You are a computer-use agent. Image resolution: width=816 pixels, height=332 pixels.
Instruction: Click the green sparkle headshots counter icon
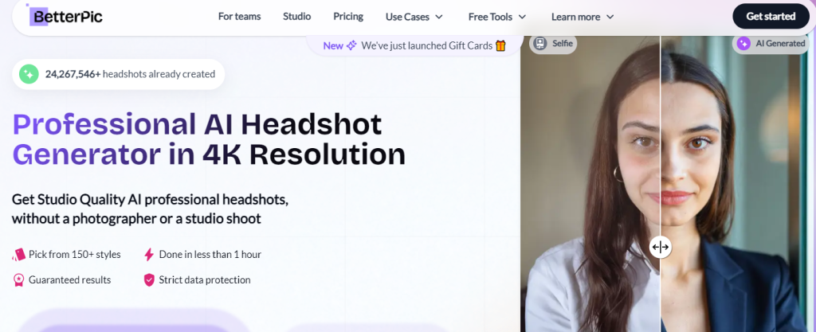click(x=29, y=74)
